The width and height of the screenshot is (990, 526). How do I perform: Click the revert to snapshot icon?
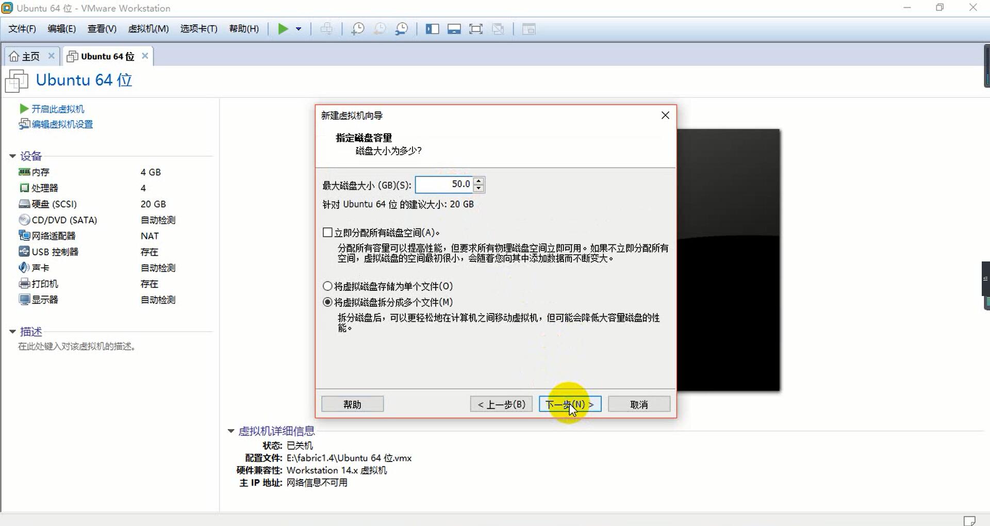[379, 29]
